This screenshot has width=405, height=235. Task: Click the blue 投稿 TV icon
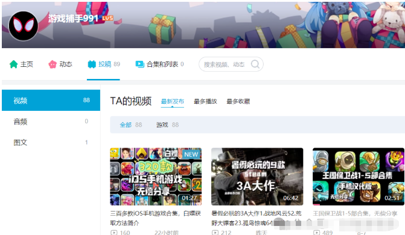92,64
